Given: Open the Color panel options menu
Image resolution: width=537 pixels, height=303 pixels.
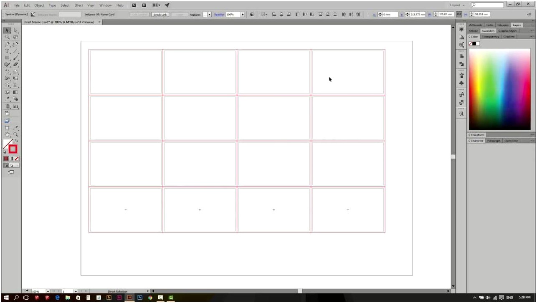Looking at the screenshot, I should (x=532, y=37).
